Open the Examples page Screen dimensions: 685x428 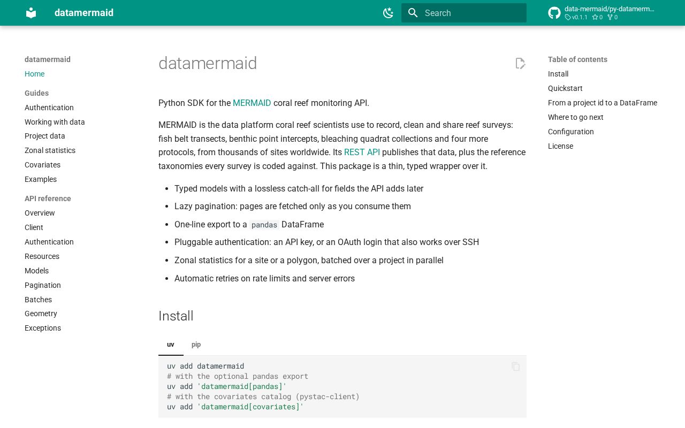pos(41,179)
